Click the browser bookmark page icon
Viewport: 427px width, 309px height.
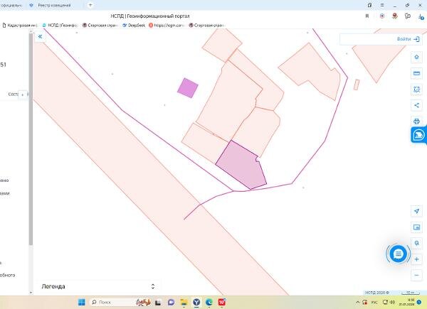click(367, 16)
